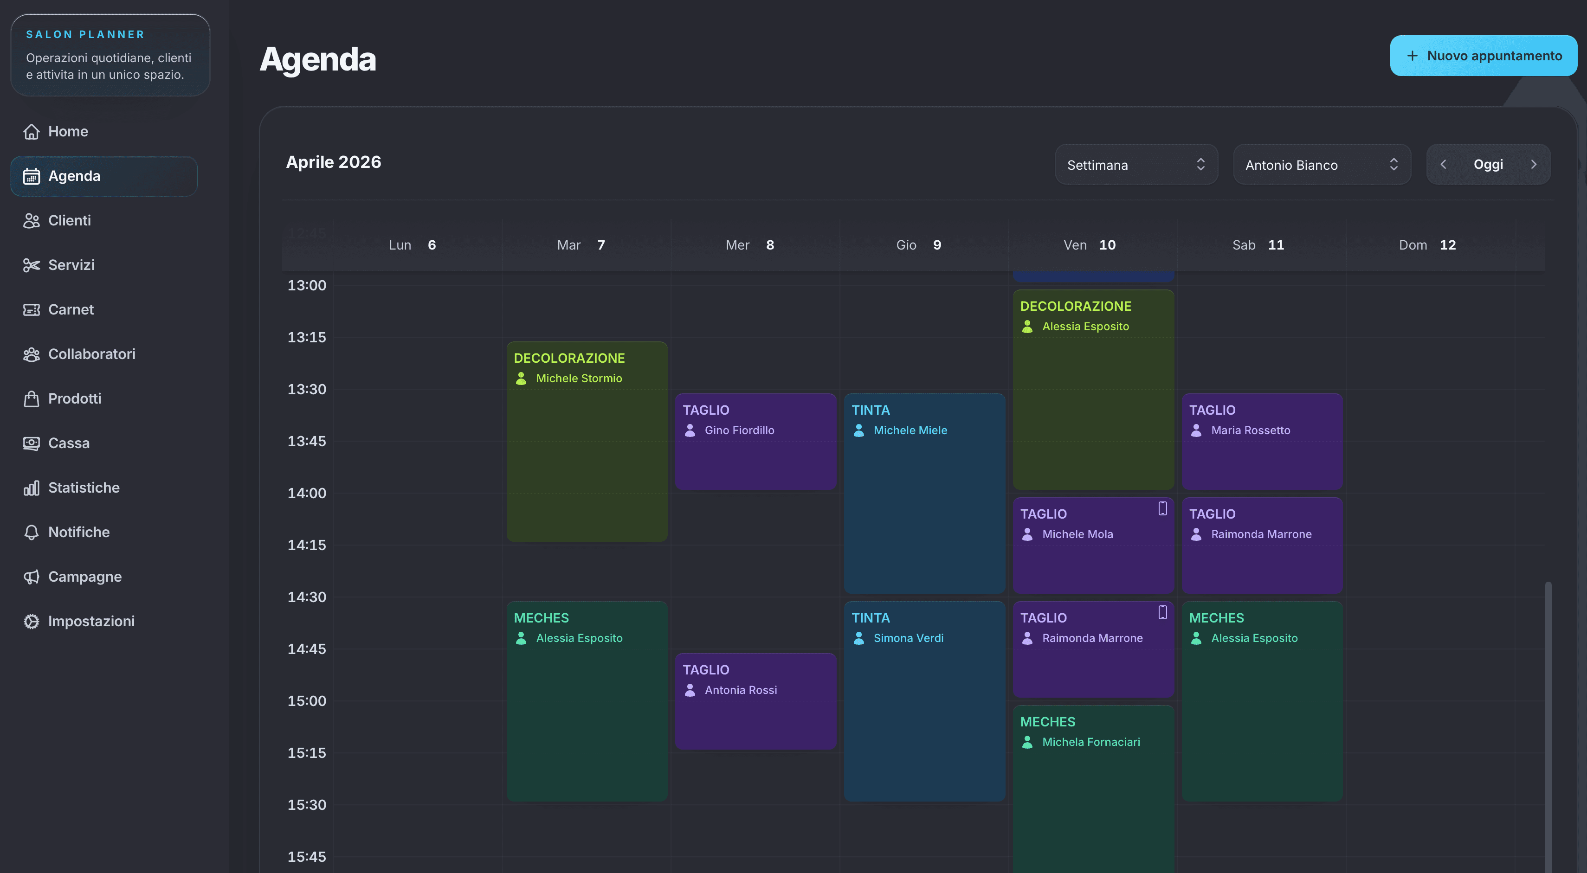Screen dimensions: 1587x873
Task: Open the Collaboratori menu item
Action: (x=104, y=354)
